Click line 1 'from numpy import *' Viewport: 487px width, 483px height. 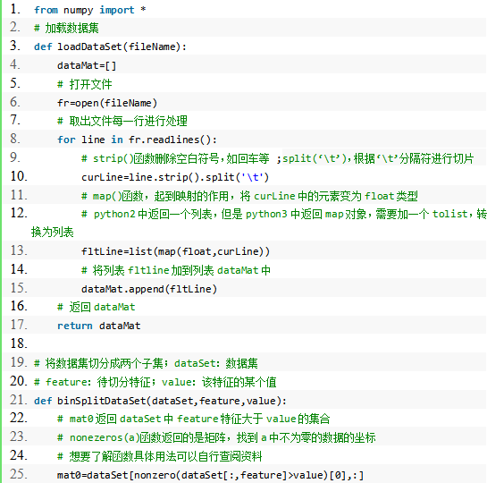coord(89,10)
